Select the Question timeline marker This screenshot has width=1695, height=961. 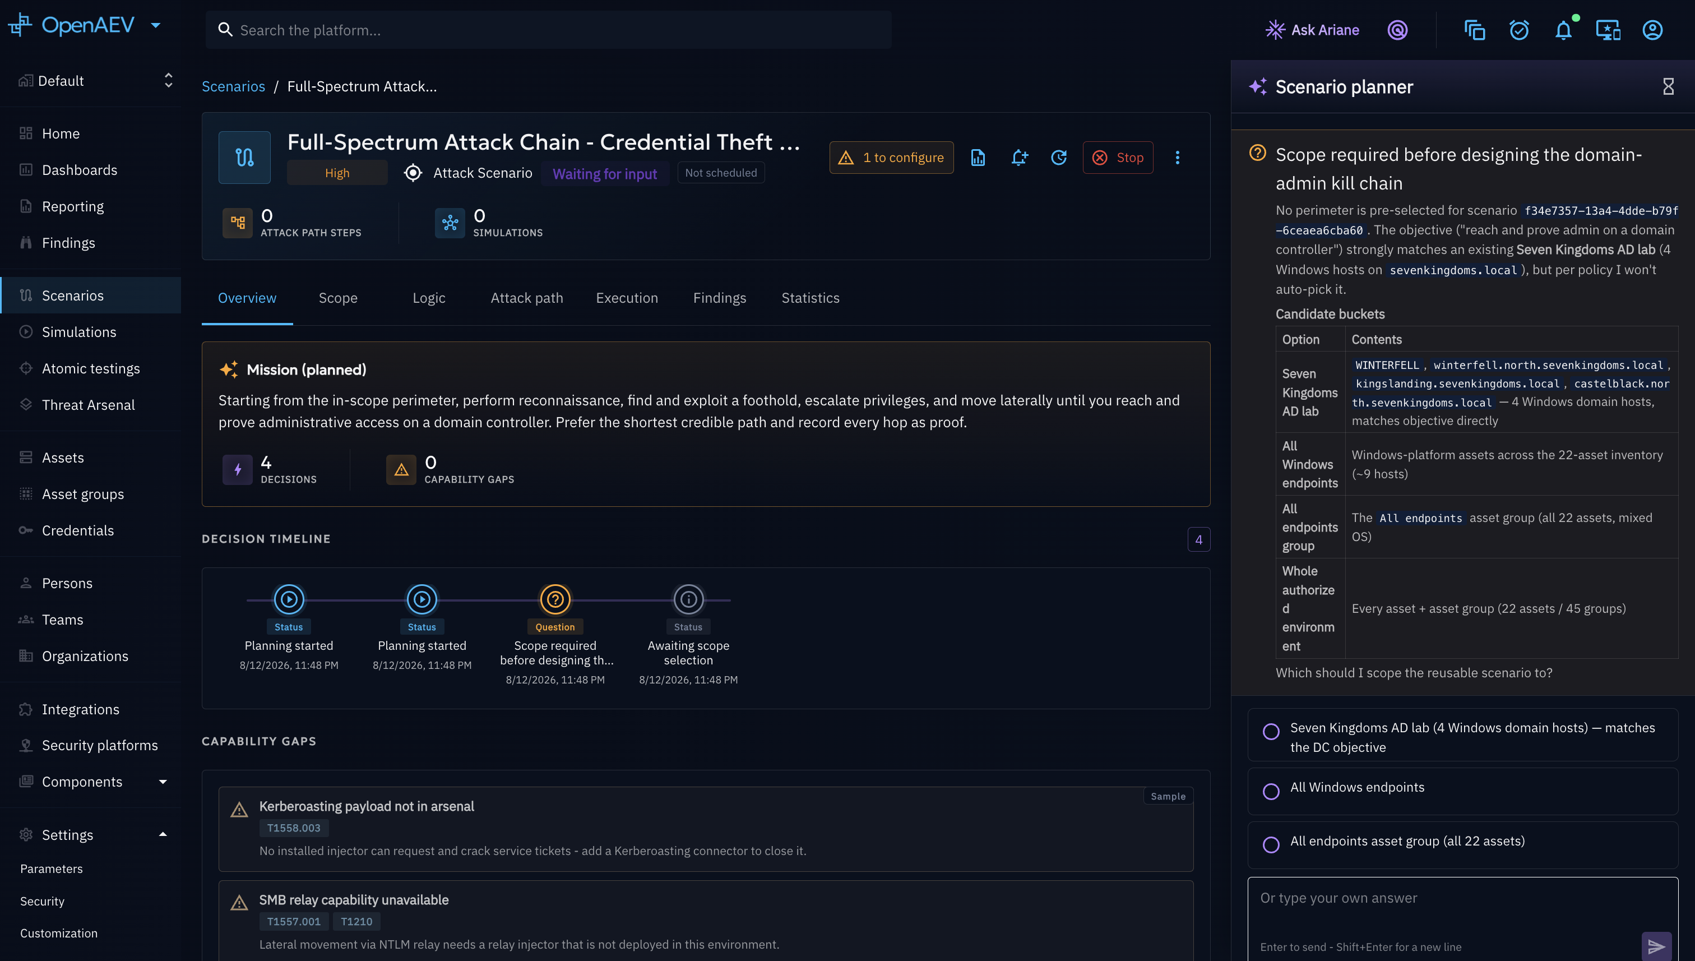point(555,599)
